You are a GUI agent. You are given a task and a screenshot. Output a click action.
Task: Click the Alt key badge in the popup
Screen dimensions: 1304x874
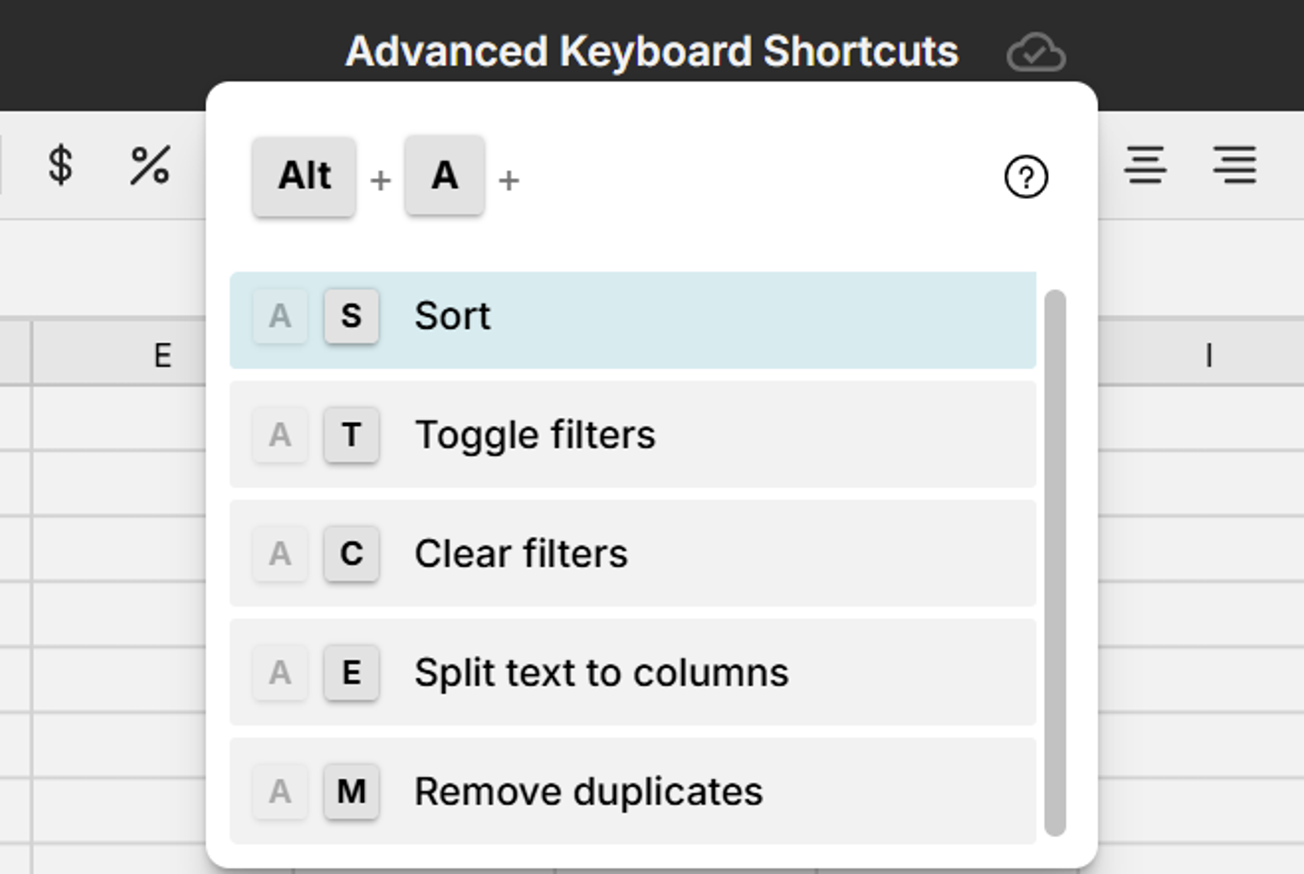coord(305,176)
